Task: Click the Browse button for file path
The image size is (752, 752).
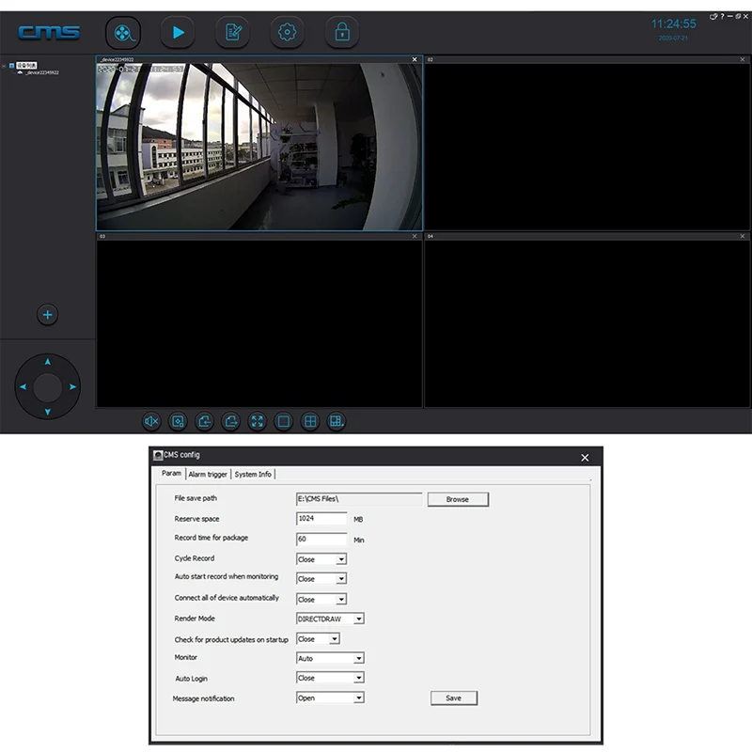Action: pyautogui.click(x=458, y=499)
